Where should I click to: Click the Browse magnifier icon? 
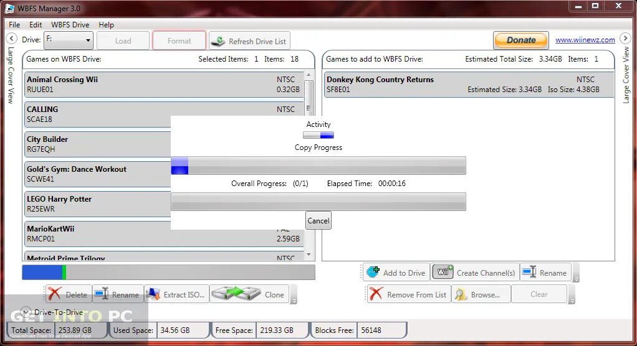461,294
